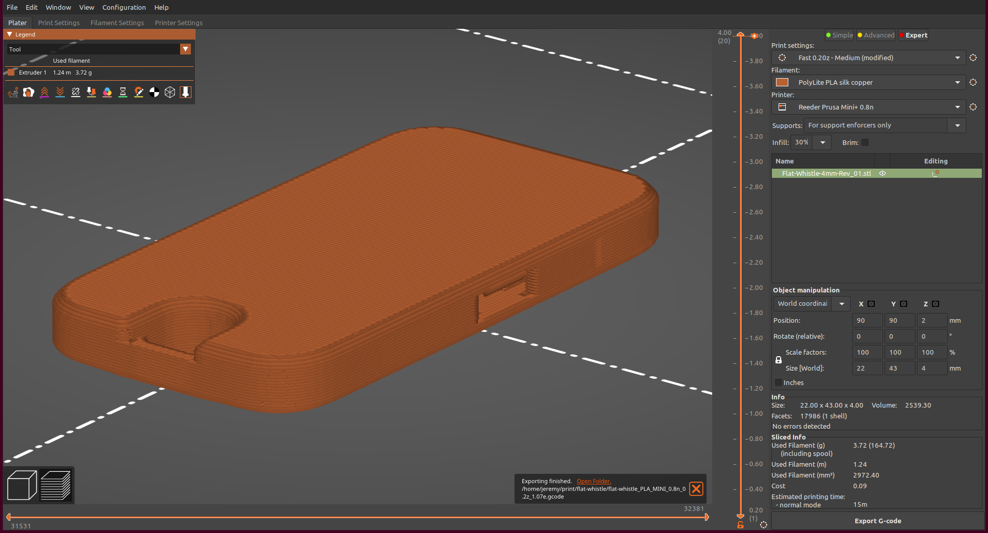Viewport: 988px width, 533px height.
Task: Click the Open Folder link
Action: (593, 481)
